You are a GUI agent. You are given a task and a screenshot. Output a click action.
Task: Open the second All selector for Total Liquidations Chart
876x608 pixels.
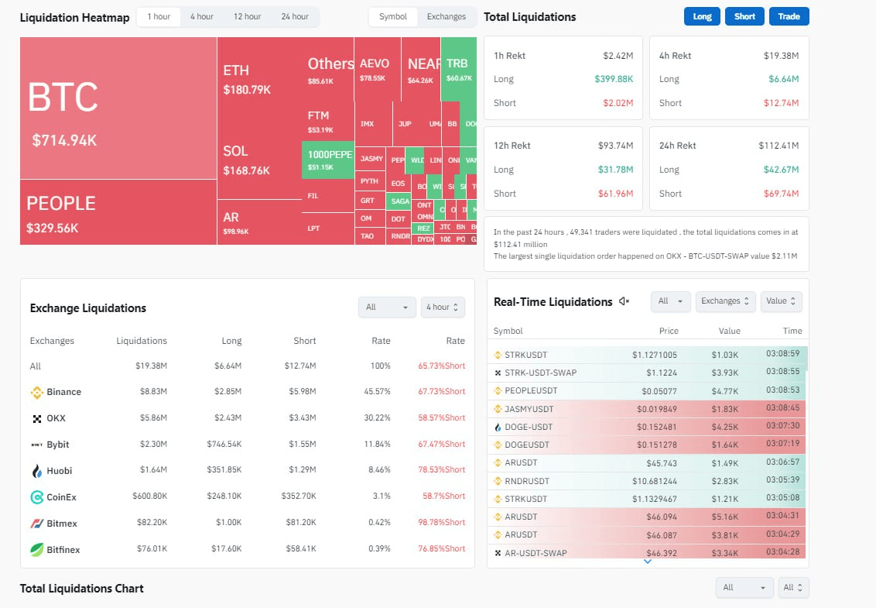click(x=792, y=588)
